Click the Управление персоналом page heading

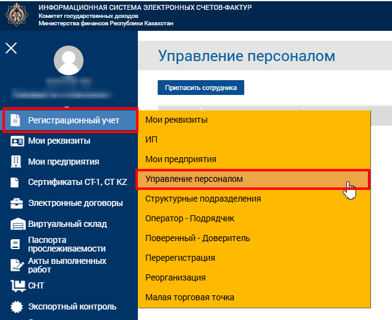[x=247, y=56]
